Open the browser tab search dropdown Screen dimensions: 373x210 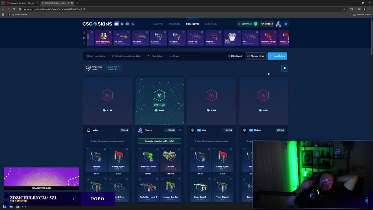pyautogui.click(x=3, y=3)
